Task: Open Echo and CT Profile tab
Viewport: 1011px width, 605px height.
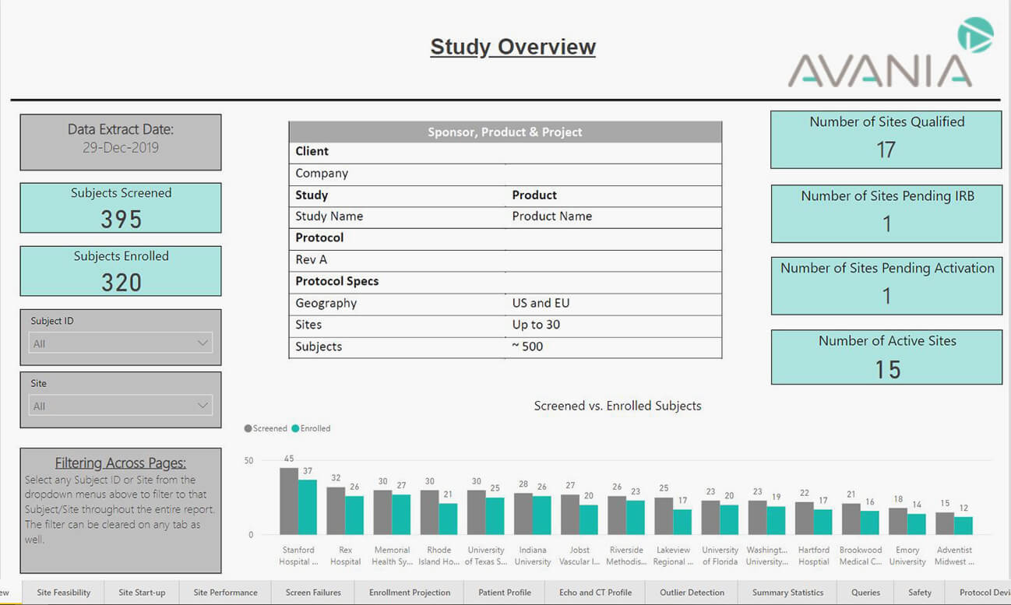Action: [x=595, y=593]
